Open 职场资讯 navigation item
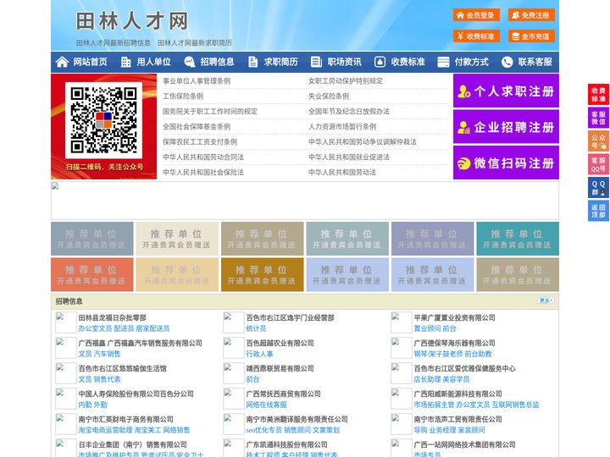Image resolution: width=610 pixels, height=457 pixels. pos(344,62)
